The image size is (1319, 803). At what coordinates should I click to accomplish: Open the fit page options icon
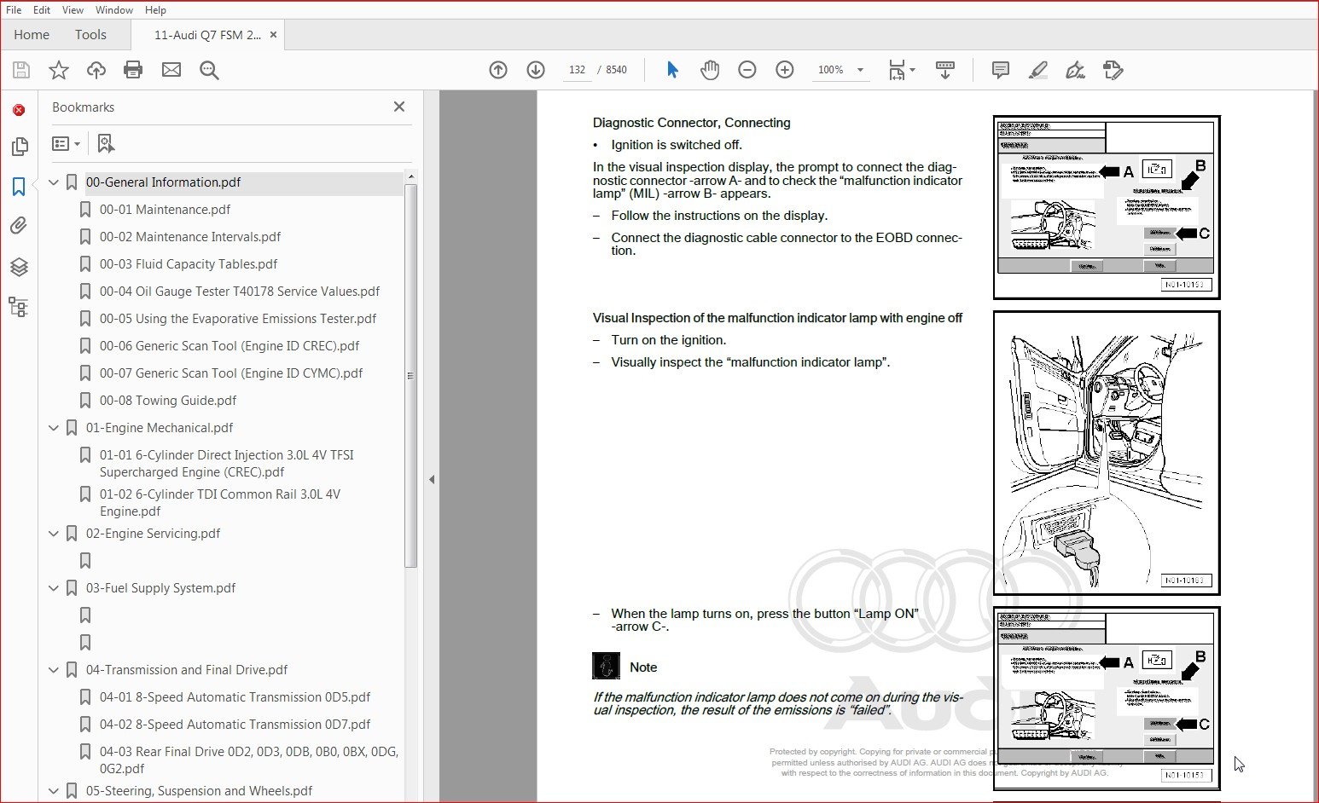(x=901, y=70)
